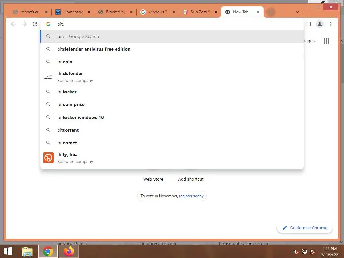The height and width of the screenshot is (258, 344).
Task: Go back using the back arrow
Action: pos(13,24)
